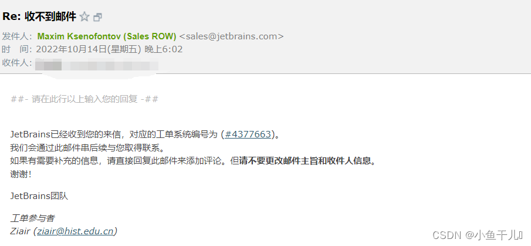531x246 pixels.
Task: Open email in new window icon
Action: [x=97, y=17]
